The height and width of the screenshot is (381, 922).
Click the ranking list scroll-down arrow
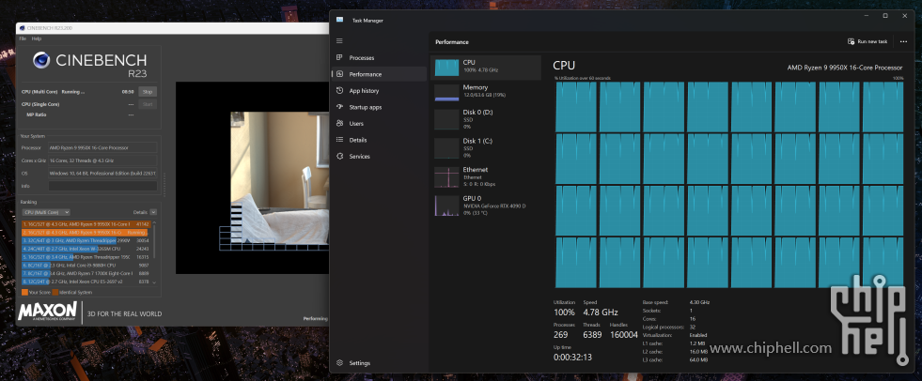pyautogui.click(x=155, y=282)
